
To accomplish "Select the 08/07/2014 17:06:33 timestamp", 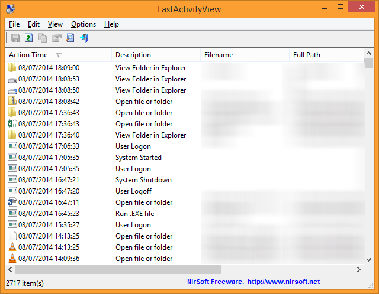I will 49,146.
